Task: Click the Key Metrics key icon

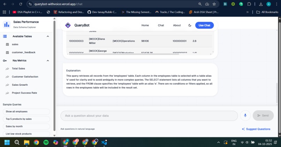Action: [x=5, y=61]
